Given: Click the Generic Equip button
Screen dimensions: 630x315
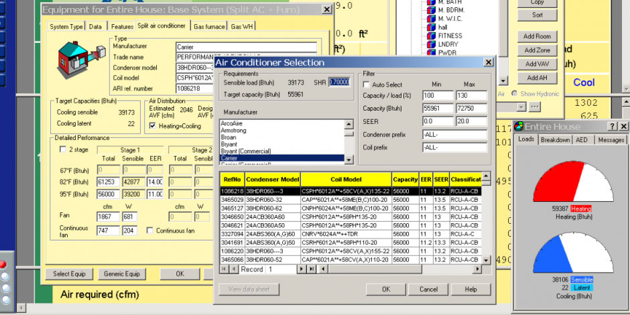Looking at the screenshot, I should (122, 274).
